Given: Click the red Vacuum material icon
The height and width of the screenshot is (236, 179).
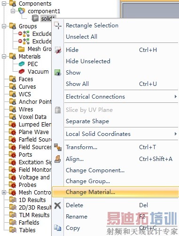Looking at the screenshot, I should coord(22,71).
